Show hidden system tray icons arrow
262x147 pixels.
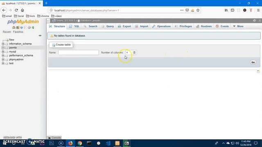point(223,143)
